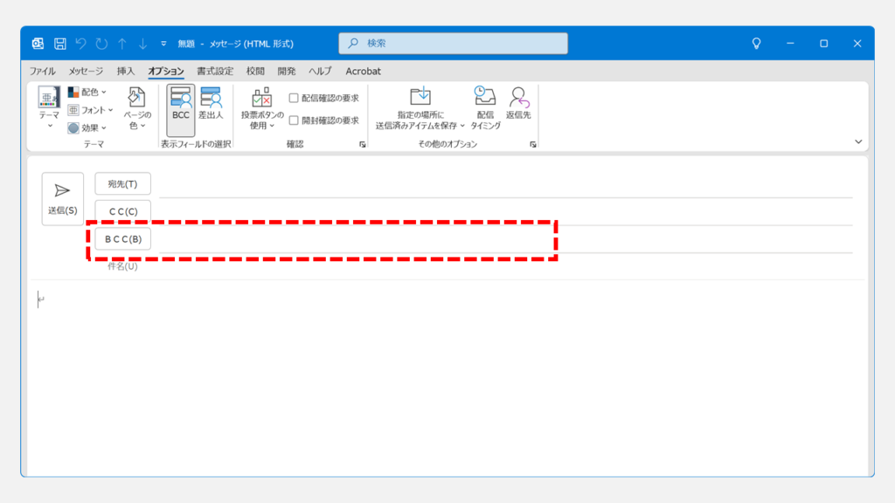Open the 確認 group dialog launcher
The image size is (895, 503).
pyautogui.click(x=363, y=145)
